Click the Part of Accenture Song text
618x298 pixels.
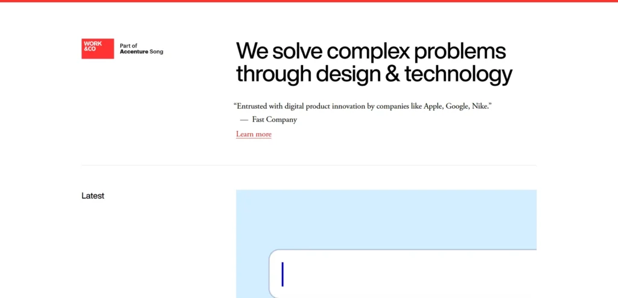[x=141, y=48]
